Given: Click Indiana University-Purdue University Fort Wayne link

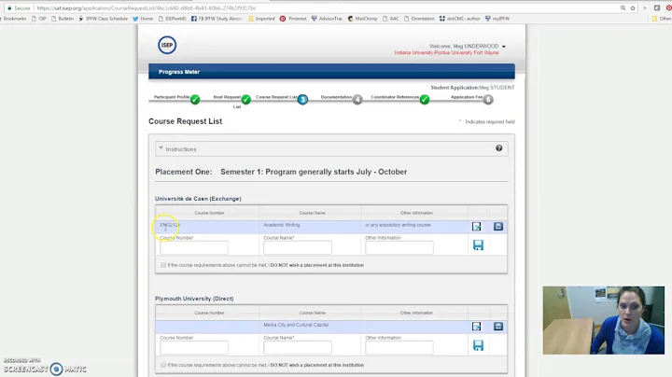Looking at the screenshot, I should 446,52.
